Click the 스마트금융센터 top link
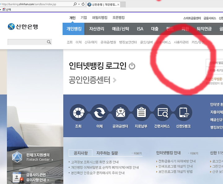Viewport: 223px width, 184px height. 192,18
